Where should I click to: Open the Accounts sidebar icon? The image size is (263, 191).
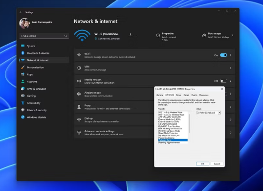(x=23, y=81)
